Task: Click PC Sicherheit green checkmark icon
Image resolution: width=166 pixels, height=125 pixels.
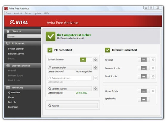Action: [50, 50]
